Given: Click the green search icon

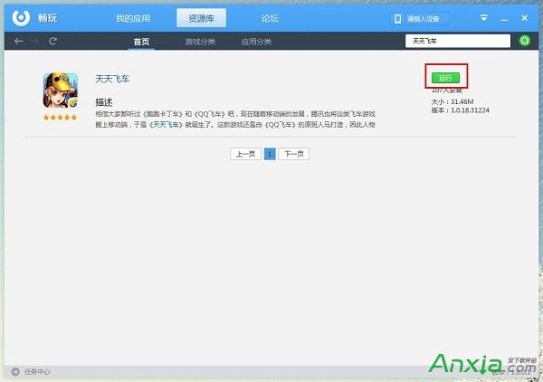Looking at the screenshot, I should [525, 41].
